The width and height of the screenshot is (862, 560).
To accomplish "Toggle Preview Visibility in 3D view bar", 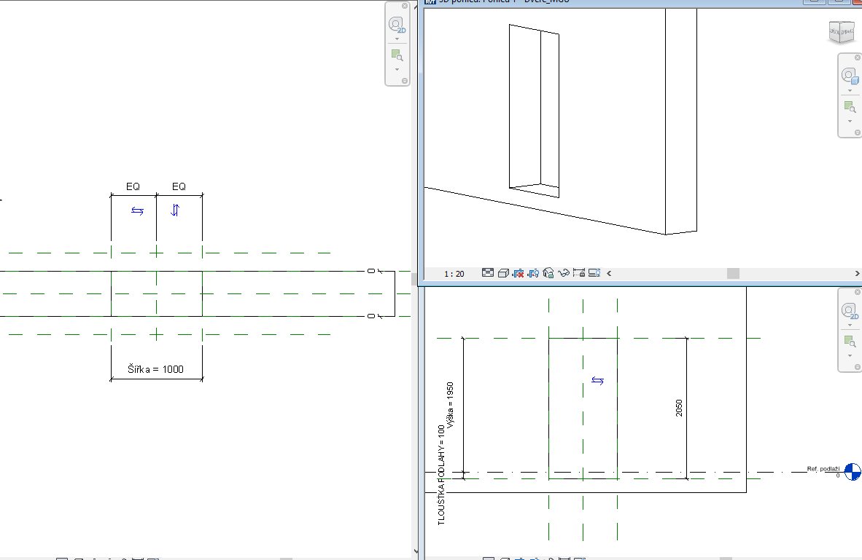I will (594, 273).
